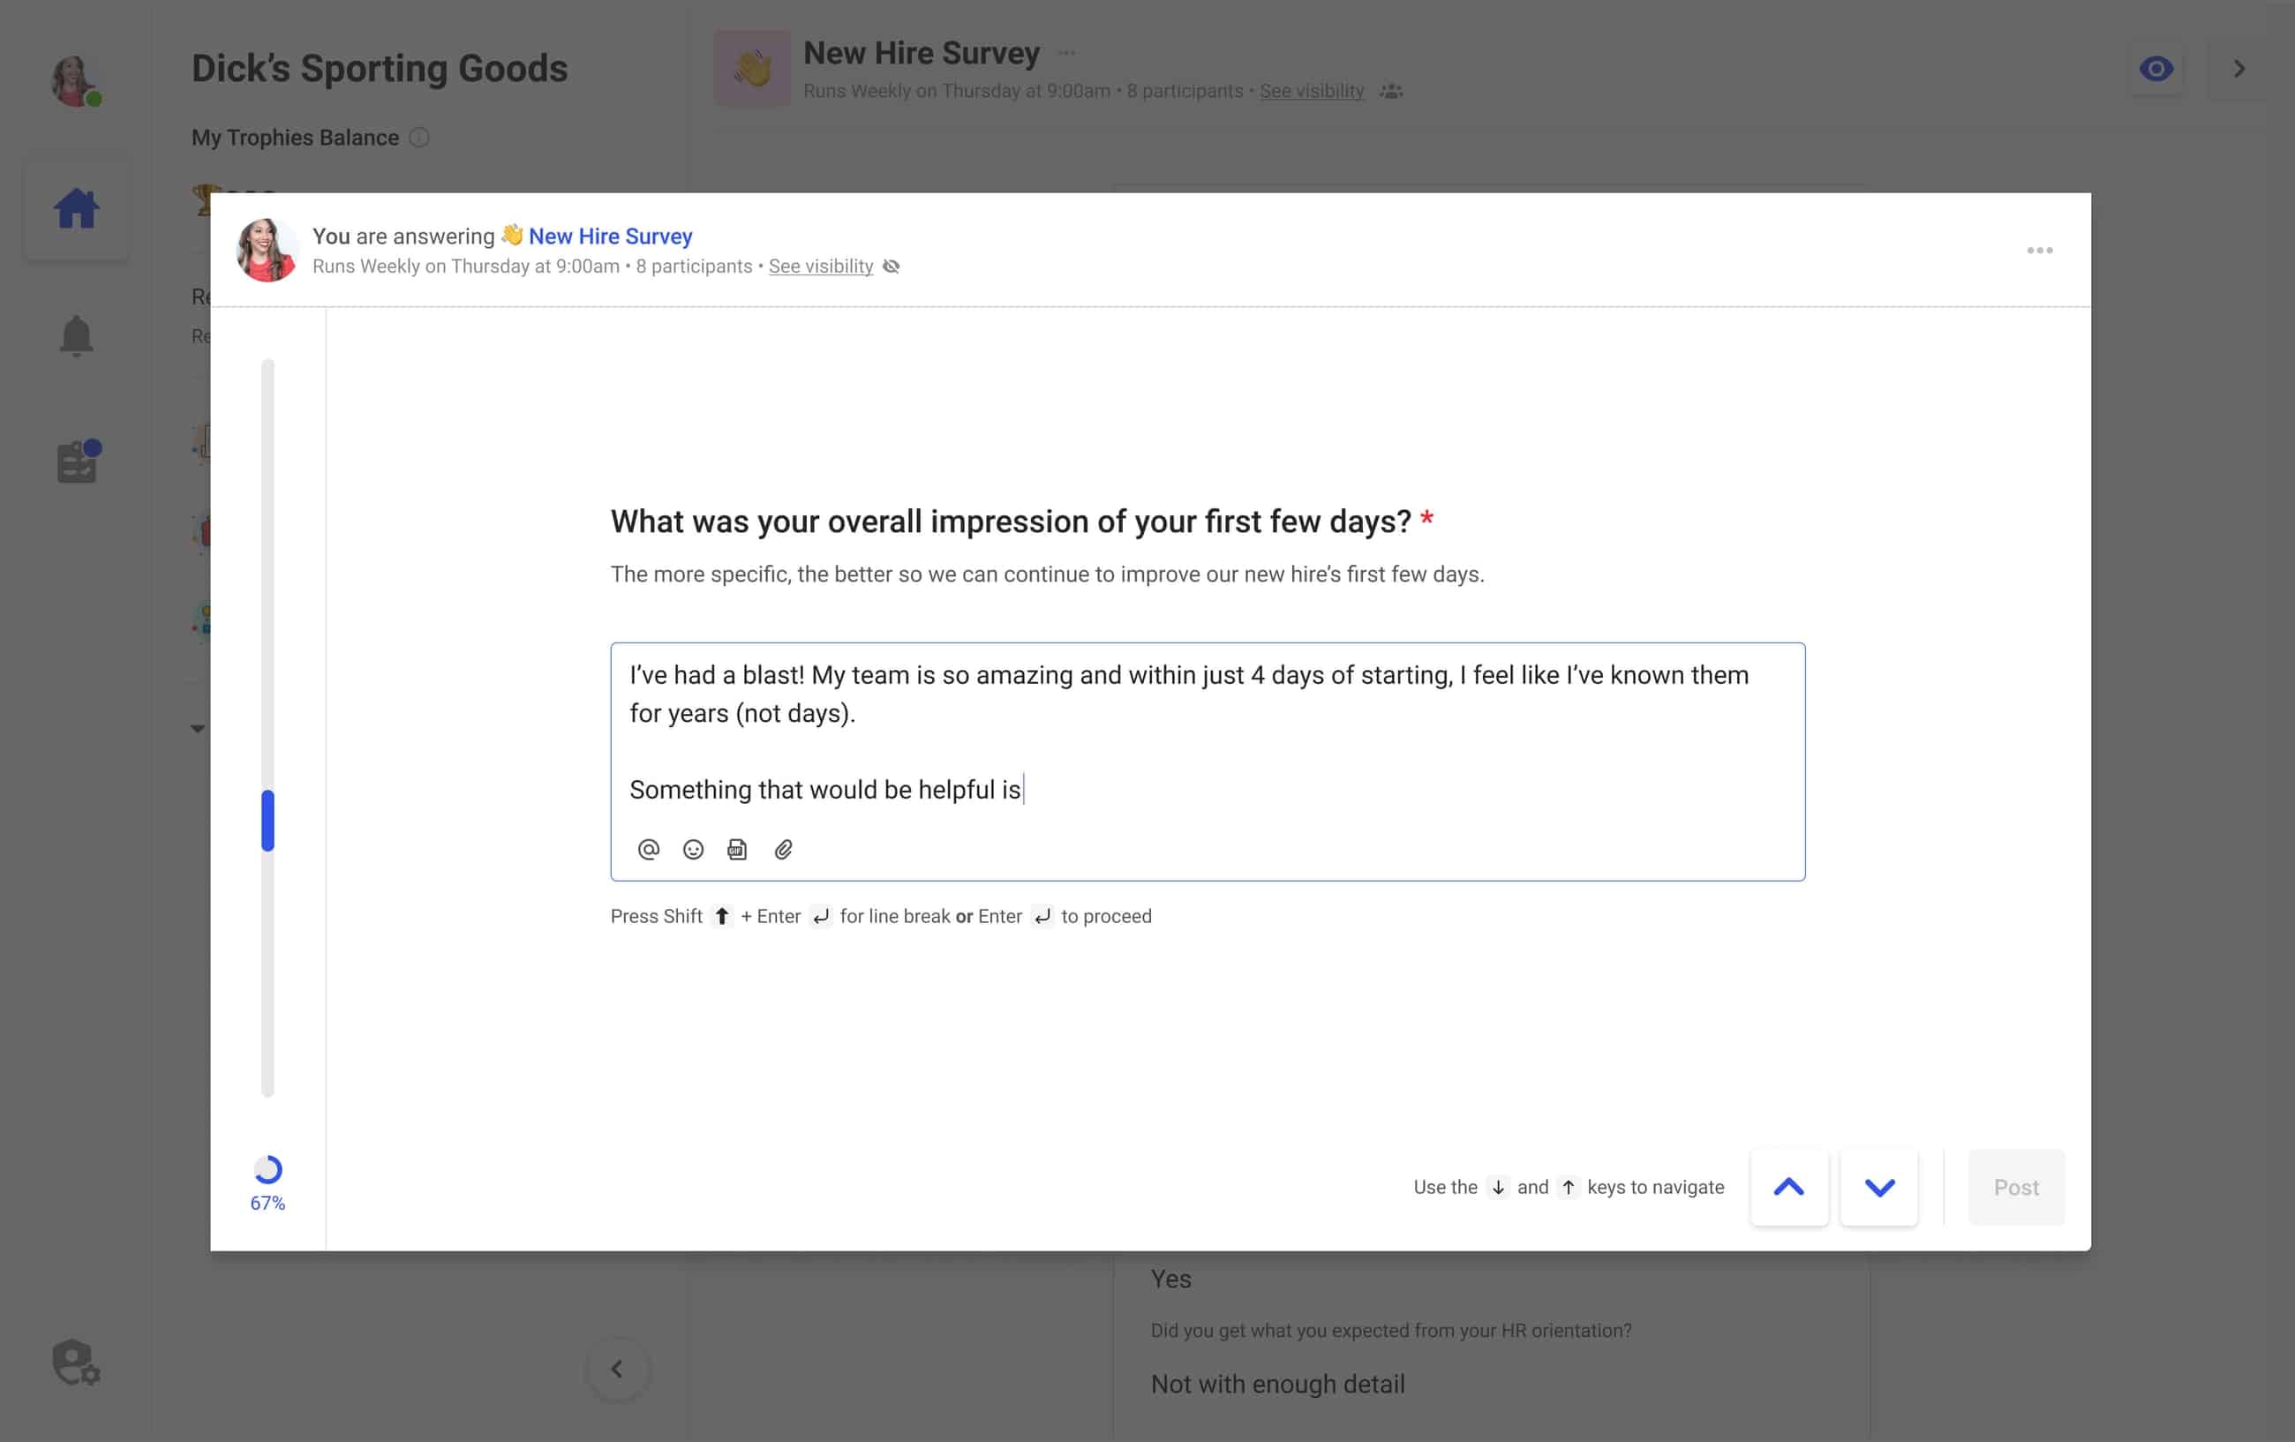
Task: Expand the panel using the right chevron at top right
Action: pyautogui.click(x=2239, y=68)
